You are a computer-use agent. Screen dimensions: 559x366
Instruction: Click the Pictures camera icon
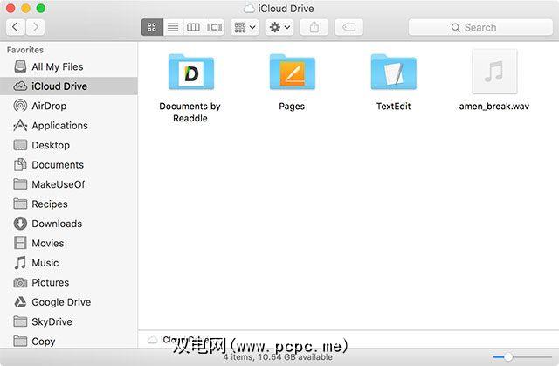click(20, 283)
